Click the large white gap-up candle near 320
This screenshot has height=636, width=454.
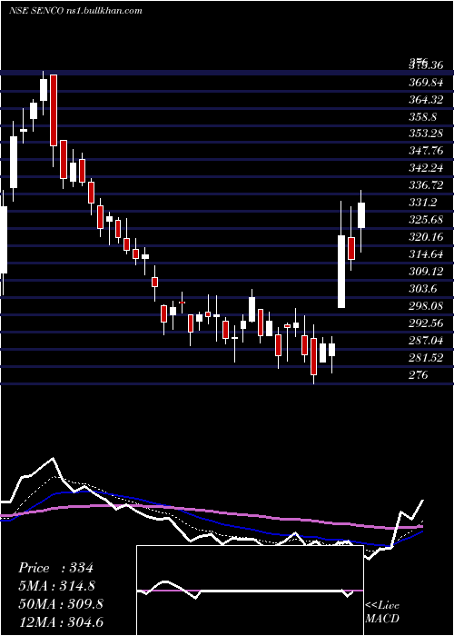coord(341,272)
